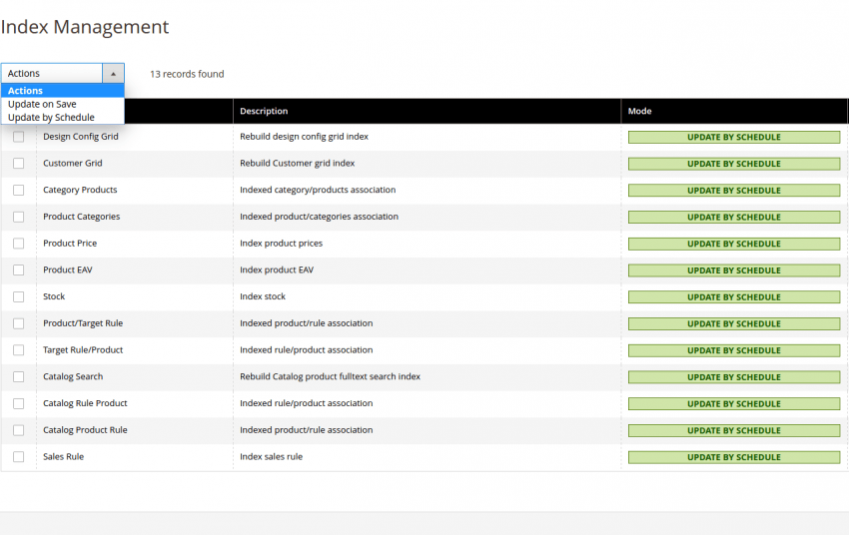The width and height of the screenshot is (849, 535).
Task: Click 'Index stock' description
Action: tap(263, 296)
